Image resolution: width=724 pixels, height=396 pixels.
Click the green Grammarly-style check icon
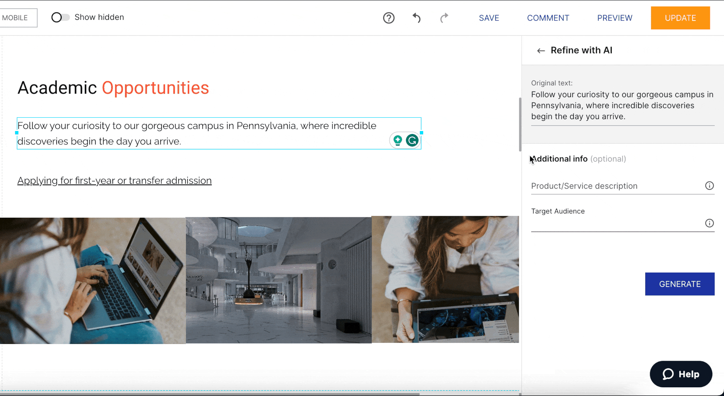[x=412, y=140]
